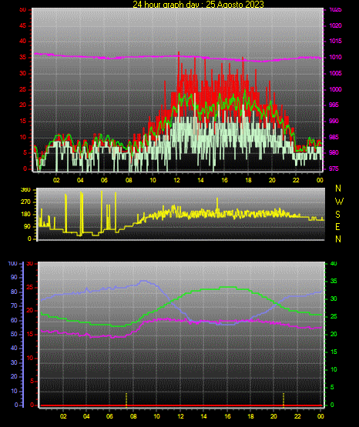Click hour 18 label under temperature chart

click(x=250, y=416)
